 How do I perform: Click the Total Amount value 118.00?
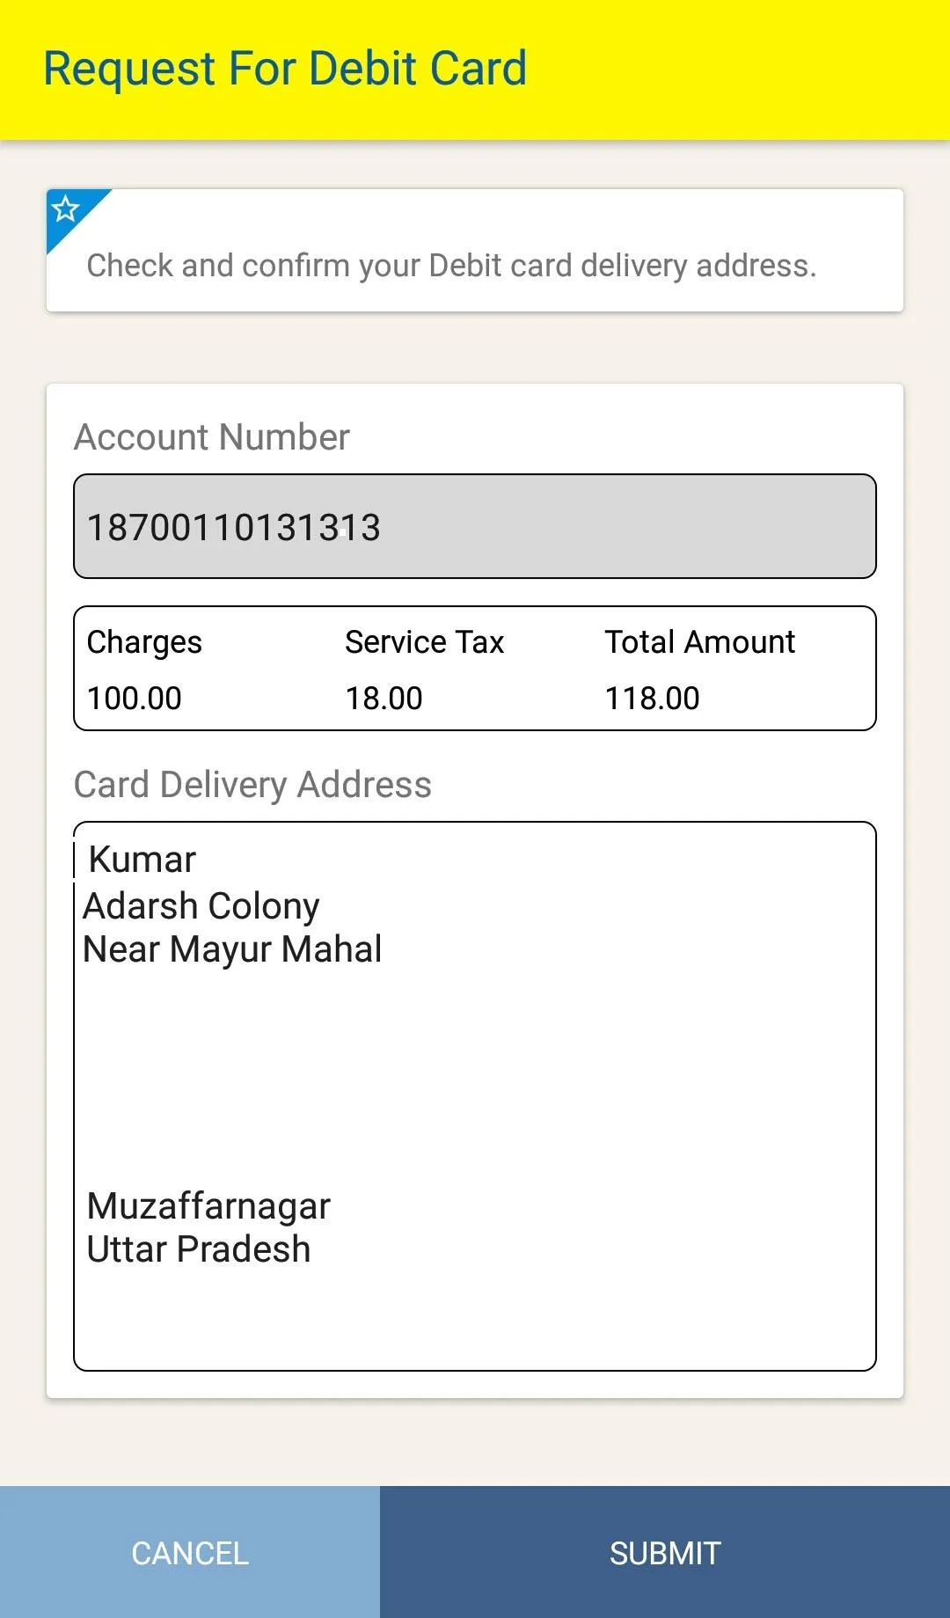coord(652,699)
